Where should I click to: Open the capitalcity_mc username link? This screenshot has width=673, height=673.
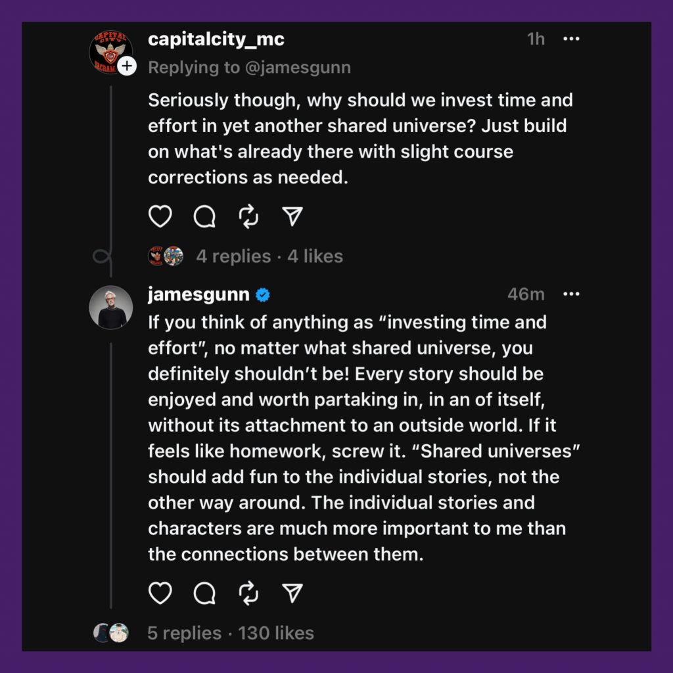click(x=216, y=39)
